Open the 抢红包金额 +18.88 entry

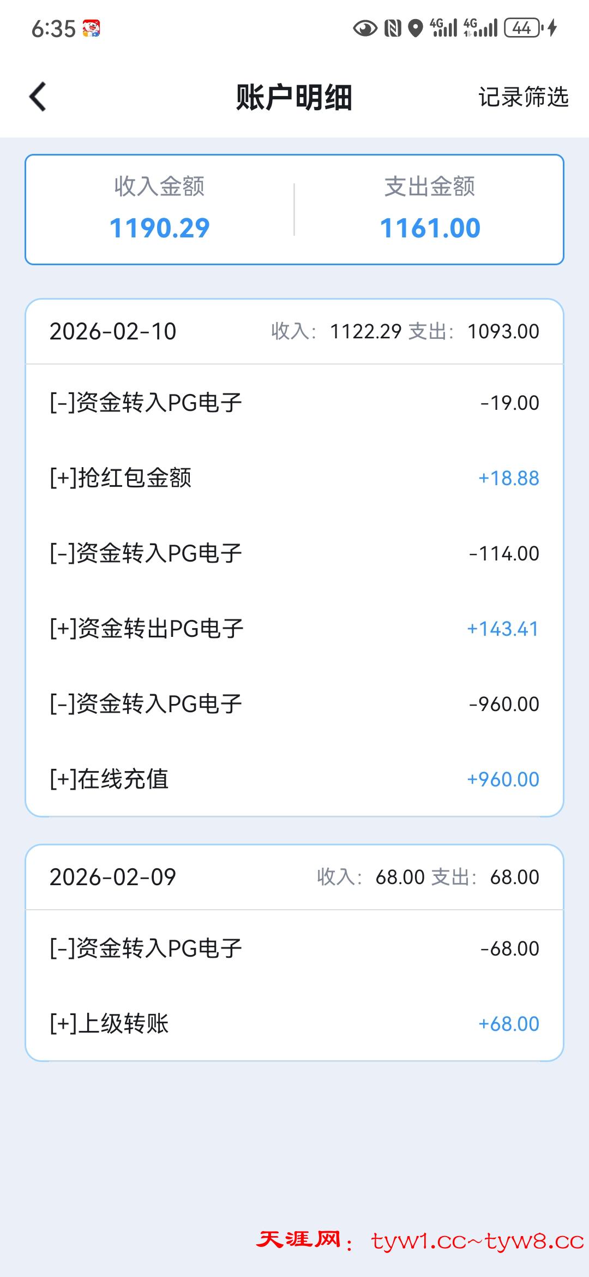pyautogui.click(x=294, y=478)
